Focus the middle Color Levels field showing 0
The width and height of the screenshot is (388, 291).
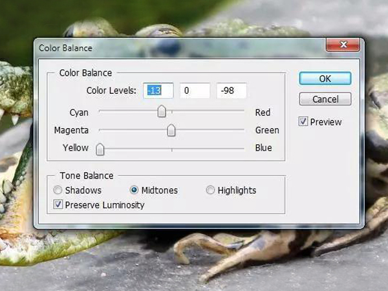[195, 91]
